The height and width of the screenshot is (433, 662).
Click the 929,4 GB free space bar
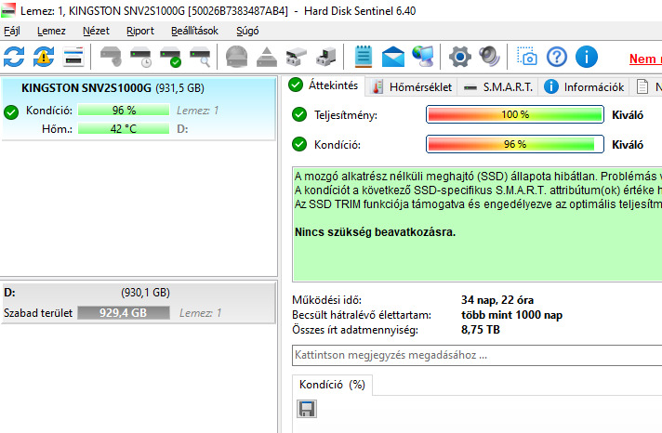click(124, 313)
